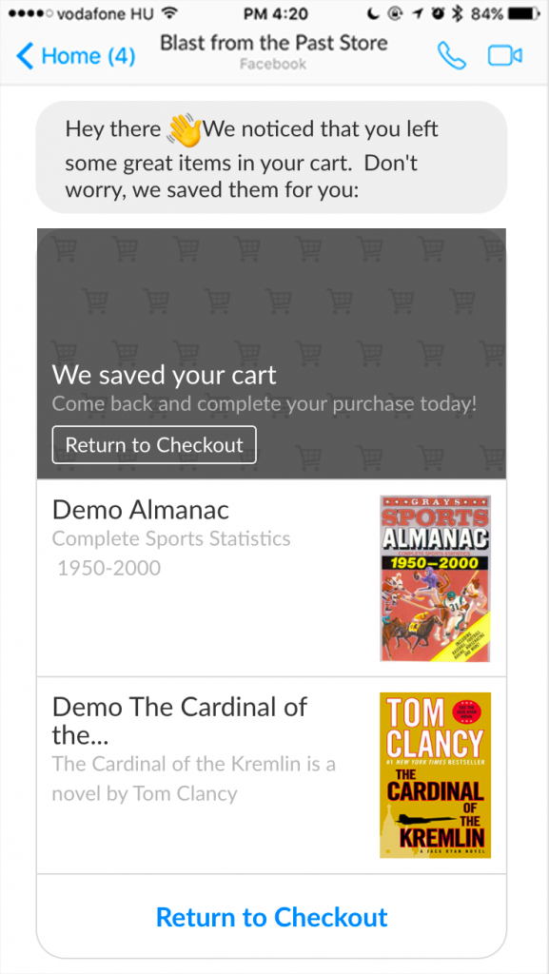Image resolution: width=549 pixels, height=974 pixels.
Task: Tap the We saved your cart banner
Action: [x=271, y=354]
